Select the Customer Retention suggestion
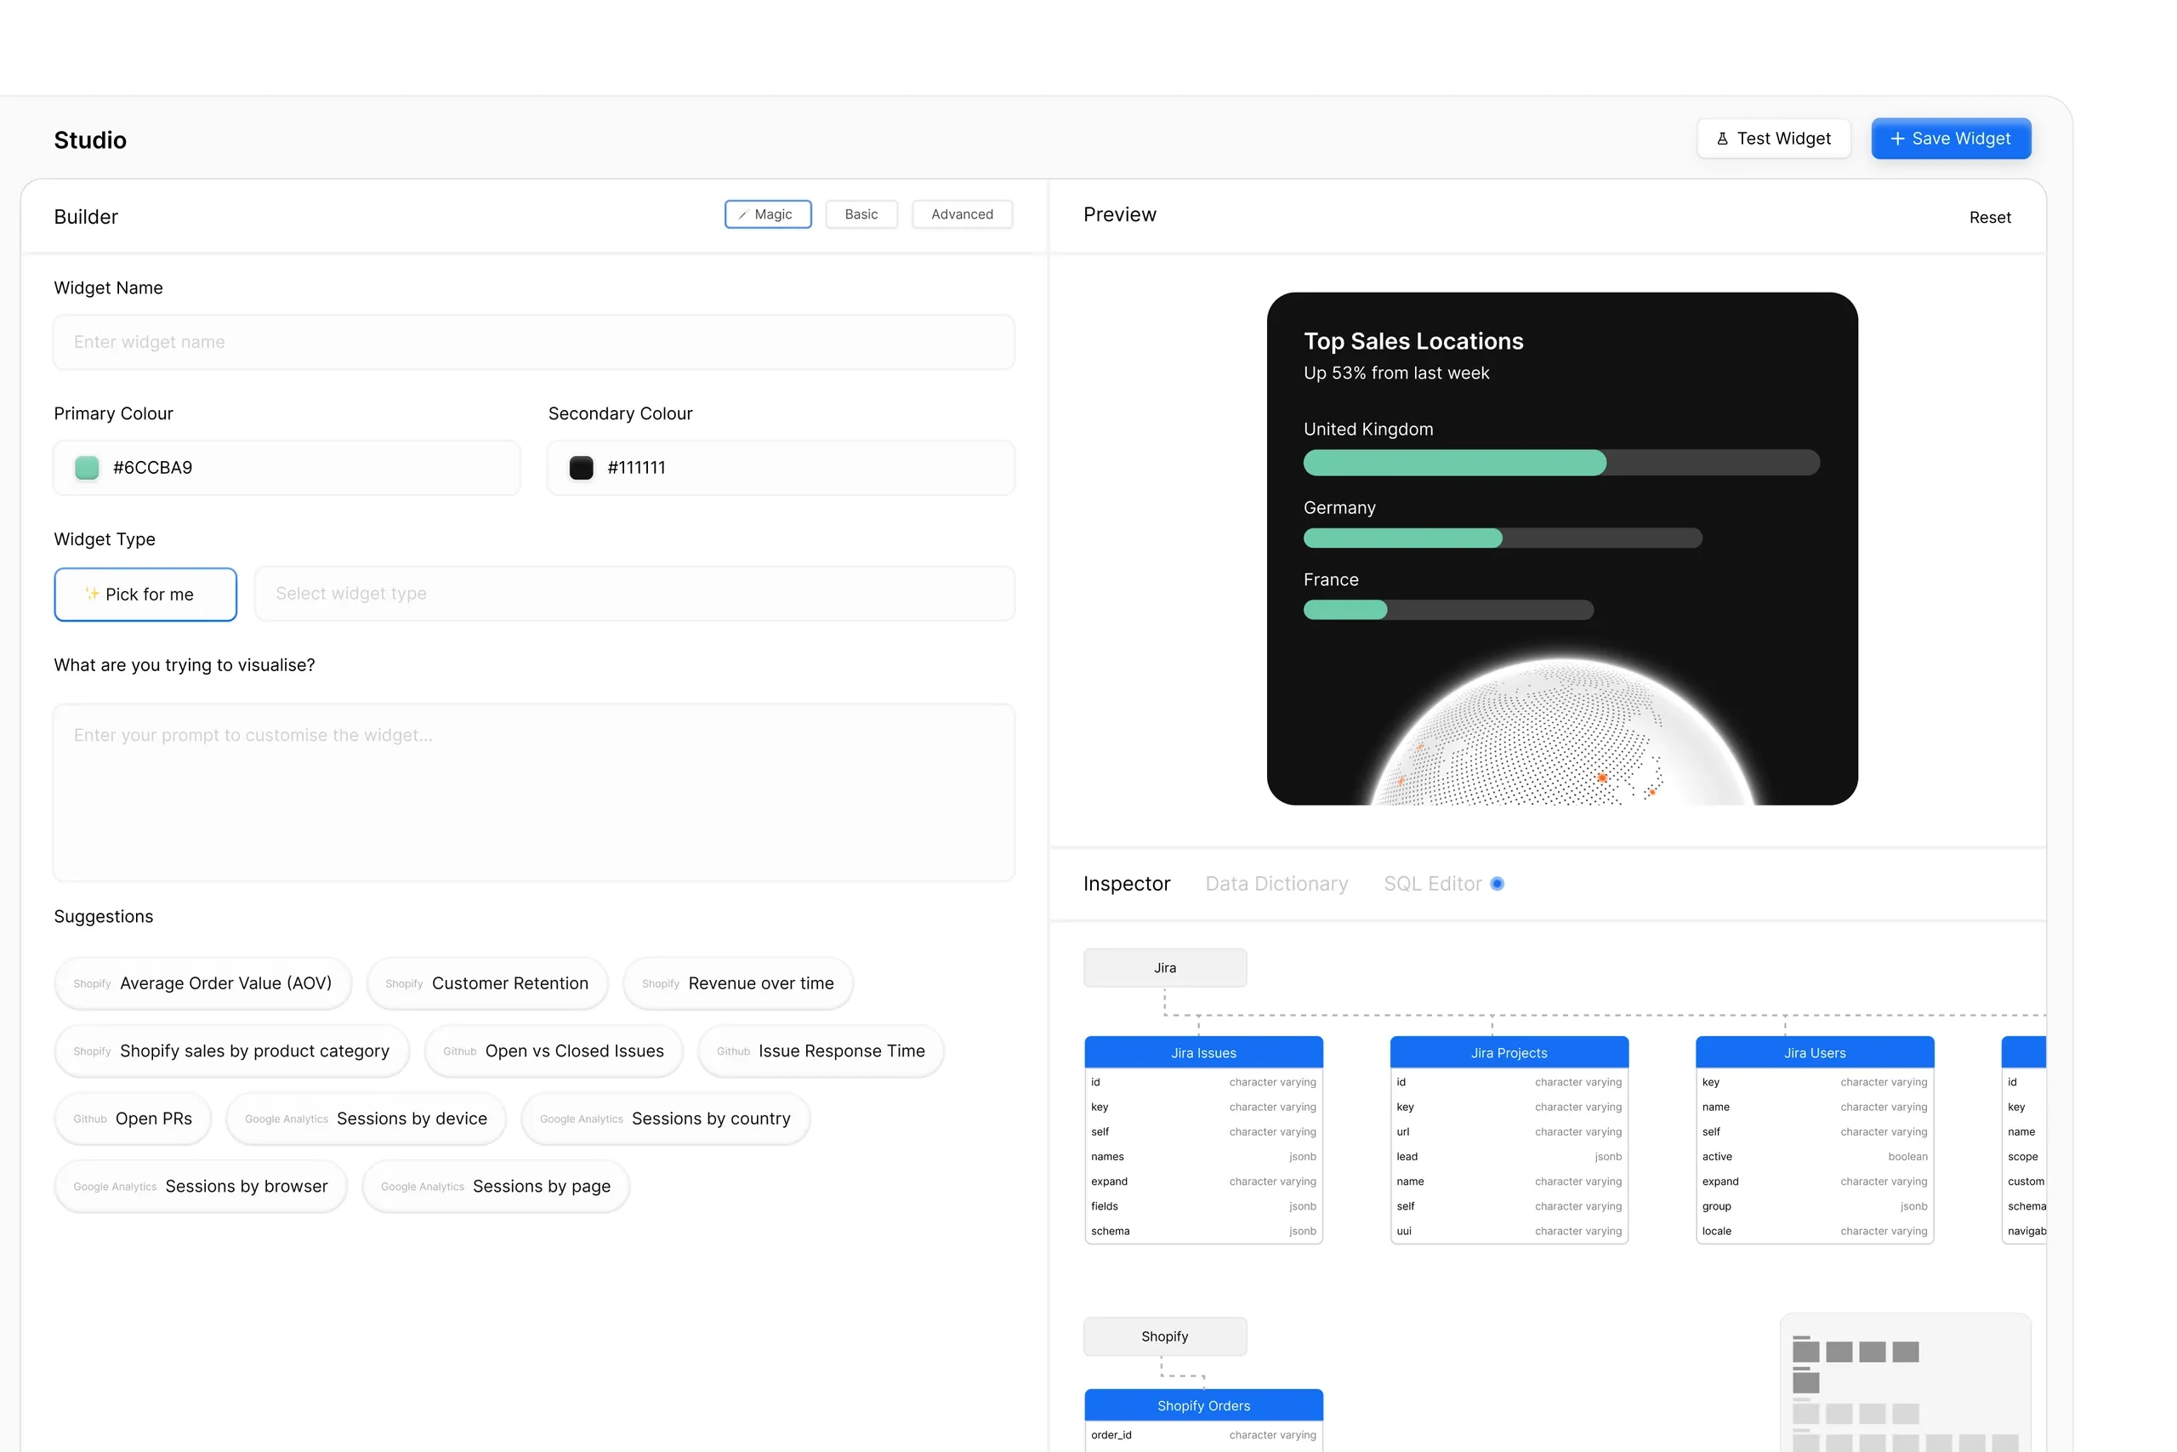Viewport: 2177px width, 1452px height. click(487, 983)
